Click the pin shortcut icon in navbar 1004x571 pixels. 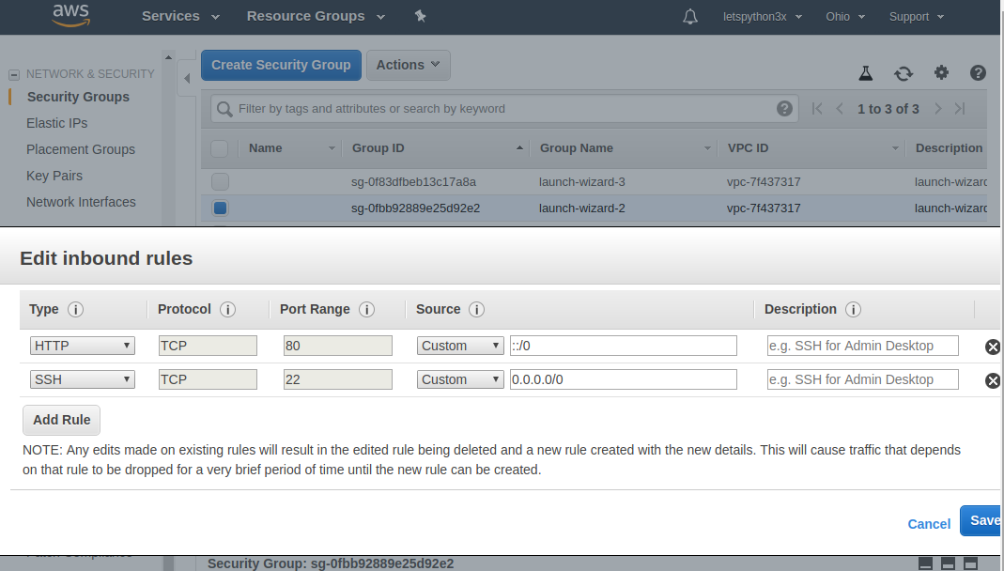click(420, 17)
